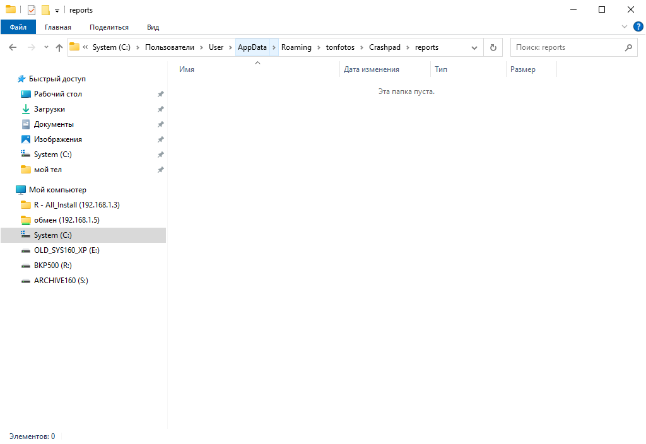Screen dimensions: 646x444
Task: Select OLD_SYS160_XP (E:) drive
Action: click(x=66, y=250)
